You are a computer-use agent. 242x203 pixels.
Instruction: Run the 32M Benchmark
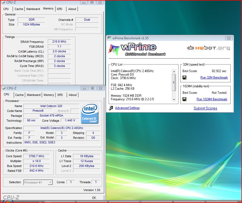214,78
